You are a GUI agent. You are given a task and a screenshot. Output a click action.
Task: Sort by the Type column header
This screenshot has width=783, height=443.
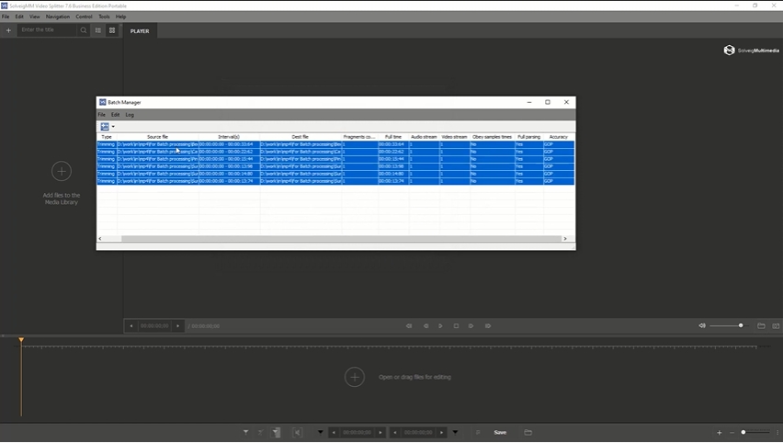107,137
